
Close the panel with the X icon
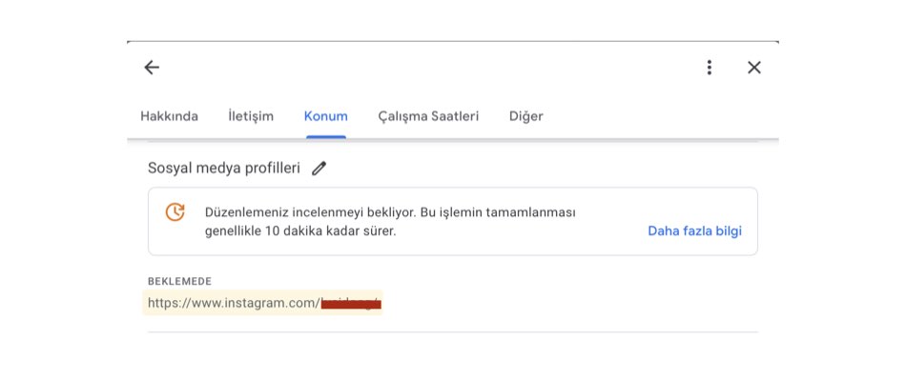754,68
